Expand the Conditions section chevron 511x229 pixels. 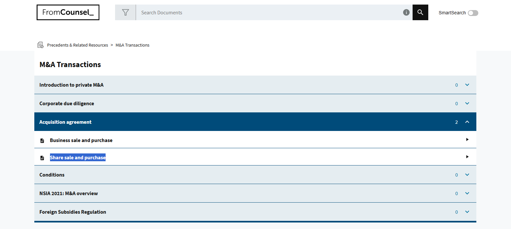pos(467,175)
